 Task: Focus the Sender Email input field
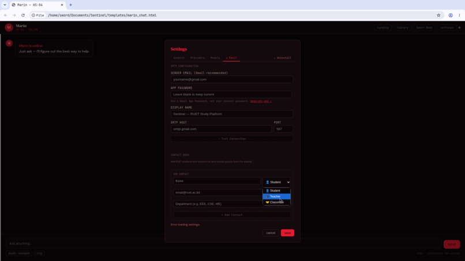coord(231,80)
